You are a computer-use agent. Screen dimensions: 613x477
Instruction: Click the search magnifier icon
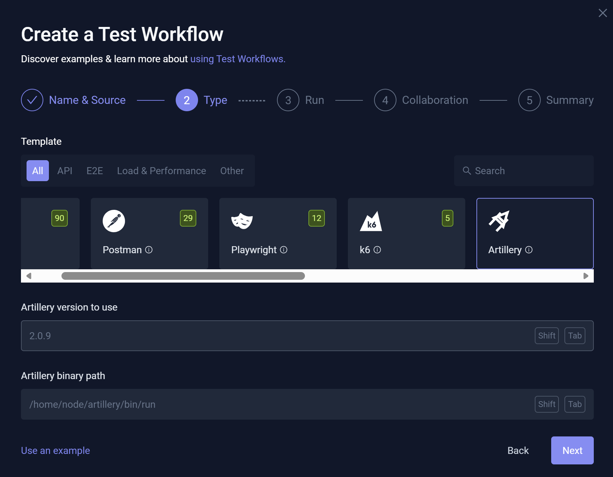467,171
